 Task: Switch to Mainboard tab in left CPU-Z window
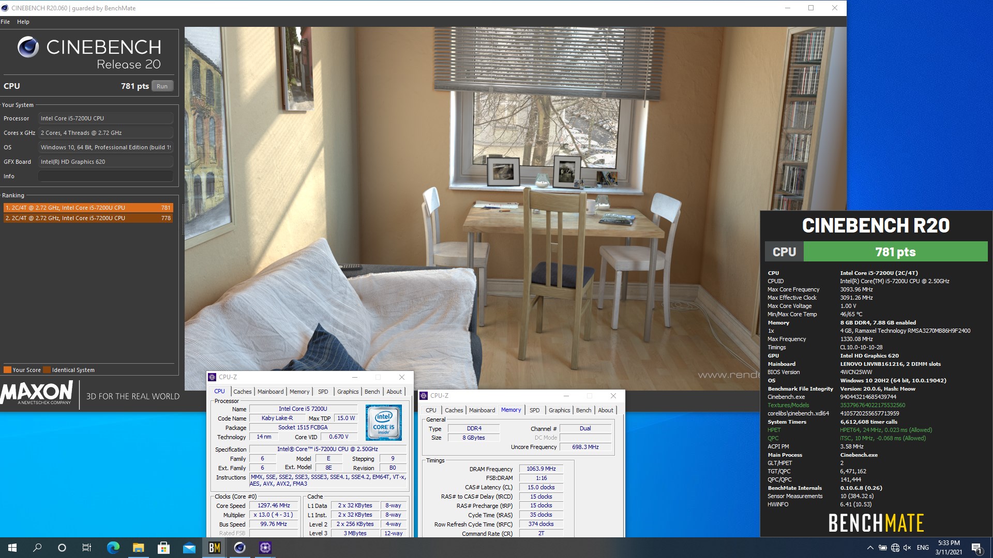click(270, 392)
